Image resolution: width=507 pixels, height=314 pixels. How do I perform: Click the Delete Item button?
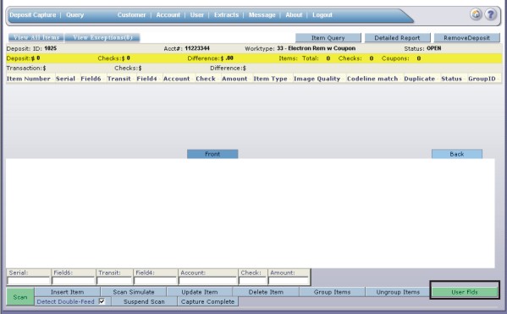coord(266,292)
